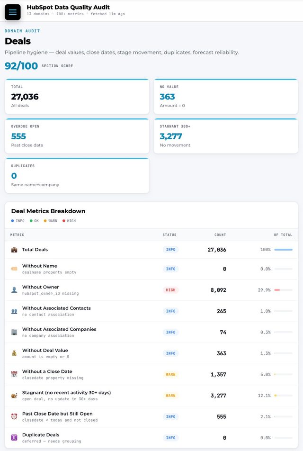The width and height of the screenshot is (303, 451).
Task: Open the hamburger menu button
Action: 13,12
